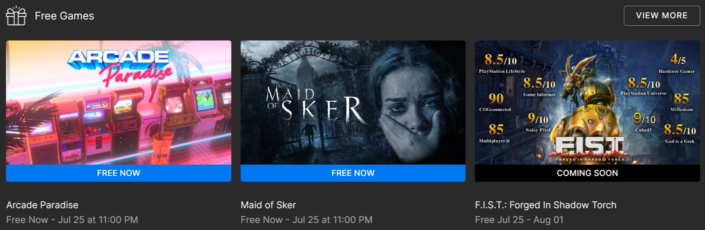Image resolution: width=705 pixels, height=230 pixels.
Task: Open F.I.S.T.: Forged In Shadow Torch title
Action: 545,205
